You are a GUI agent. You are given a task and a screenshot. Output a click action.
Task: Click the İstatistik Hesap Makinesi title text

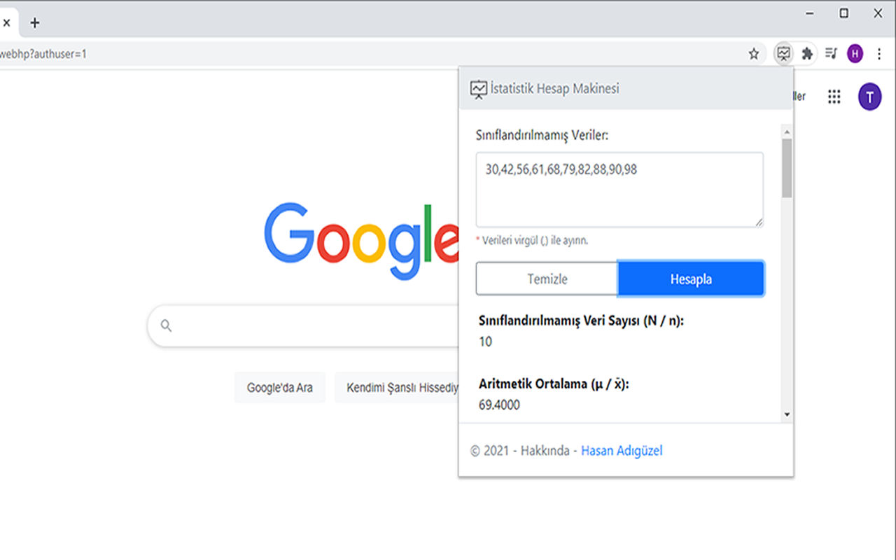tap(555, 88)
